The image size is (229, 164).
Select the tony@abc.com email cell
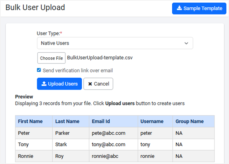coord(113,144)
